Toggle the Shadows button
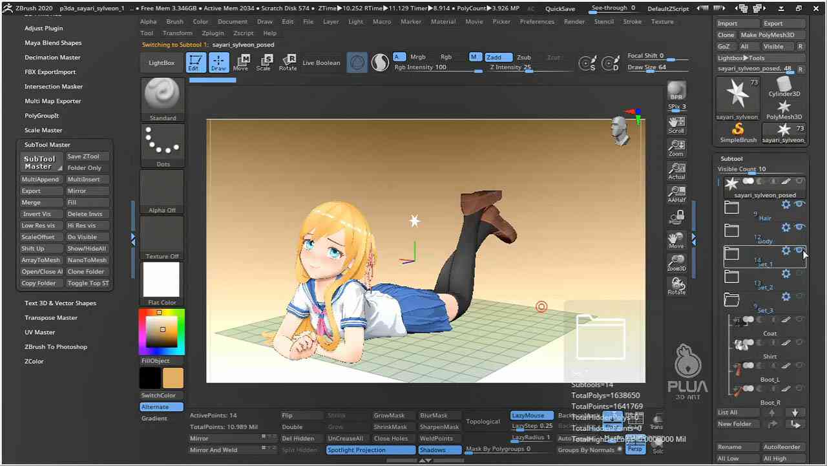 pos(439,450)
